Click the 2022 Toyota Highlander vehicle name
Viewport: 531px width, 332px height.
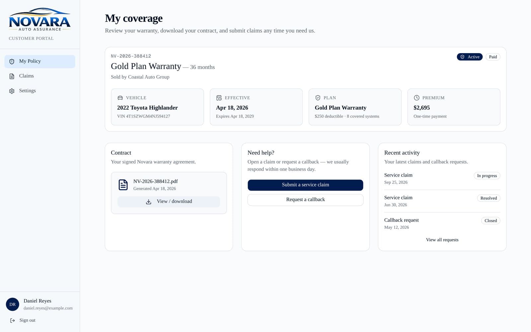[147, 108]
